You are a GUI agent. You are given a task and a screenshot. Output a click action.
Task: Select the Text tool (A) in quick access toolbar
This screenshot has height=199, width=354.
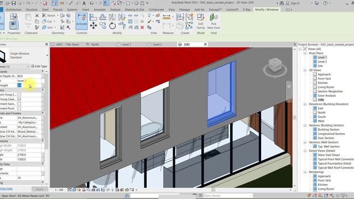click(x=84, y=3)
